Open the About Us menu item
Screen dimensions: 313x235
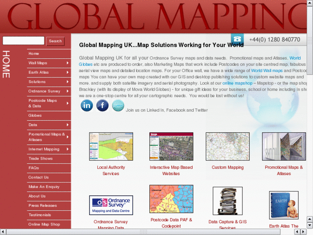(49, 196)
